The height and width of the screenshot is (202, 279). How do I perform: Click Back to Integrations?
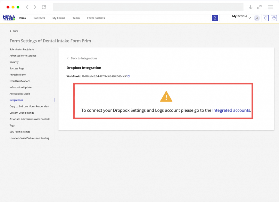click(82, 58)
